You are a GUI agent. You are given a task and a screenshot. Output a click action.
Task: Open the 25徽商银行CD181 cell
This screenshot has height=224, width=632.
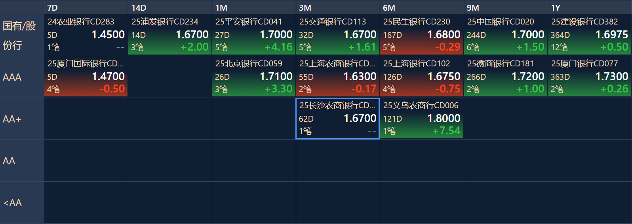pyautogui.click(x=506, y=77)
